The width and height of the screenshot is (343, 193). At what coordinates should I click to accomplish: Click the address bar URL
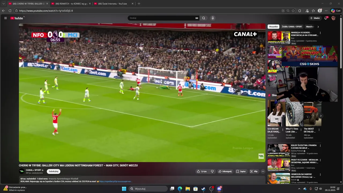(x=46, y=11)
